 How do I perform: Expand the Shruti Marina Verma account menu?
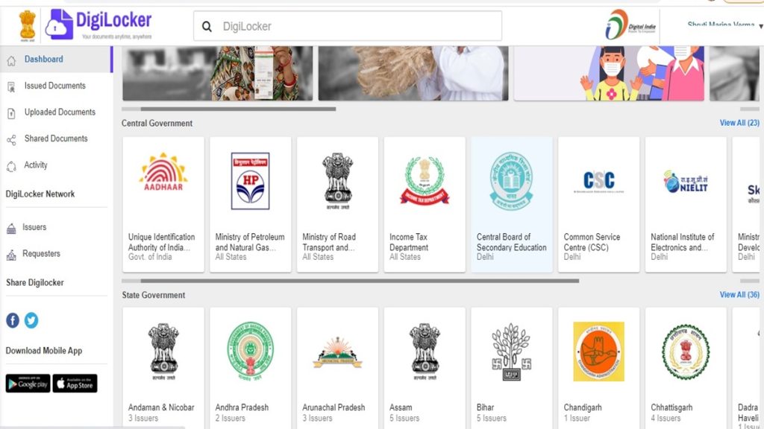pos(721,23)
